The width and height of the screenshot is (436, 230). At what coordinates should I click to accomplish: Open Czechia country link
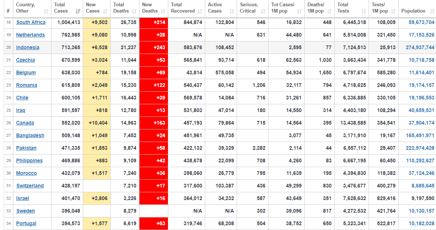tap(25, 60)
